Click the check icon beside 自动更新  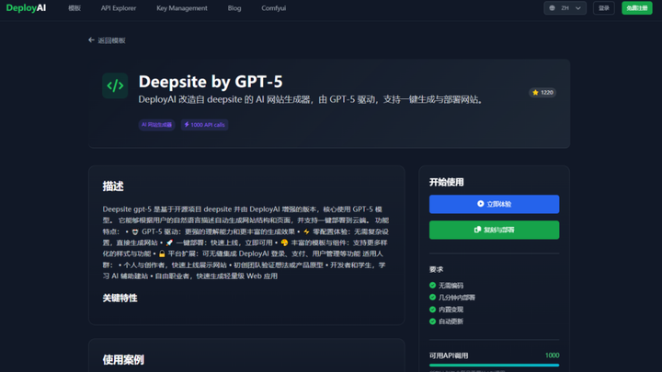point(432,321)
